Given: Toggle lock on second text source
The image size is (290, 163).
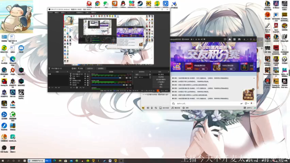Looking at the screenshot, I should (88, 76).
